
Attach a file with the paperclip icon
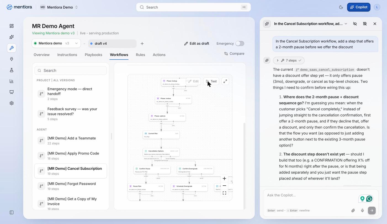click(x=353, y=210)
